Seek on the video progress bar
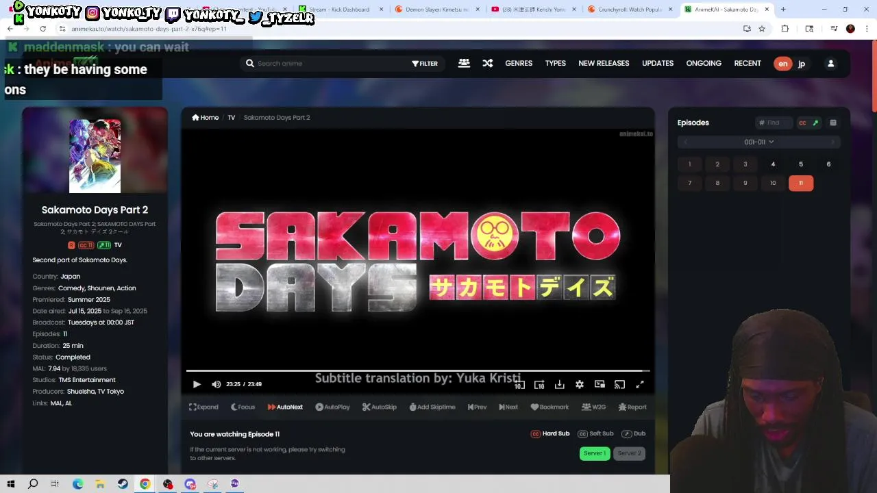 418,371
